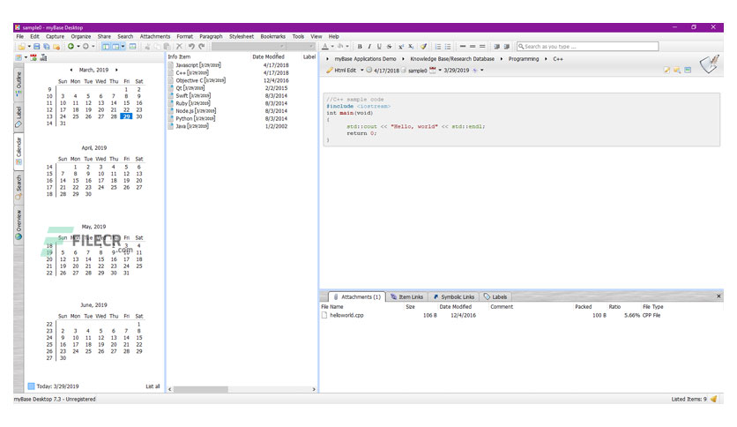
Task: Click the Html Edit button
Action: [342, 70]
